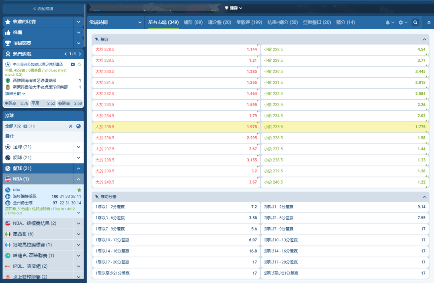Select the 大於 235.5 odds at 1.975

[176, 127]
